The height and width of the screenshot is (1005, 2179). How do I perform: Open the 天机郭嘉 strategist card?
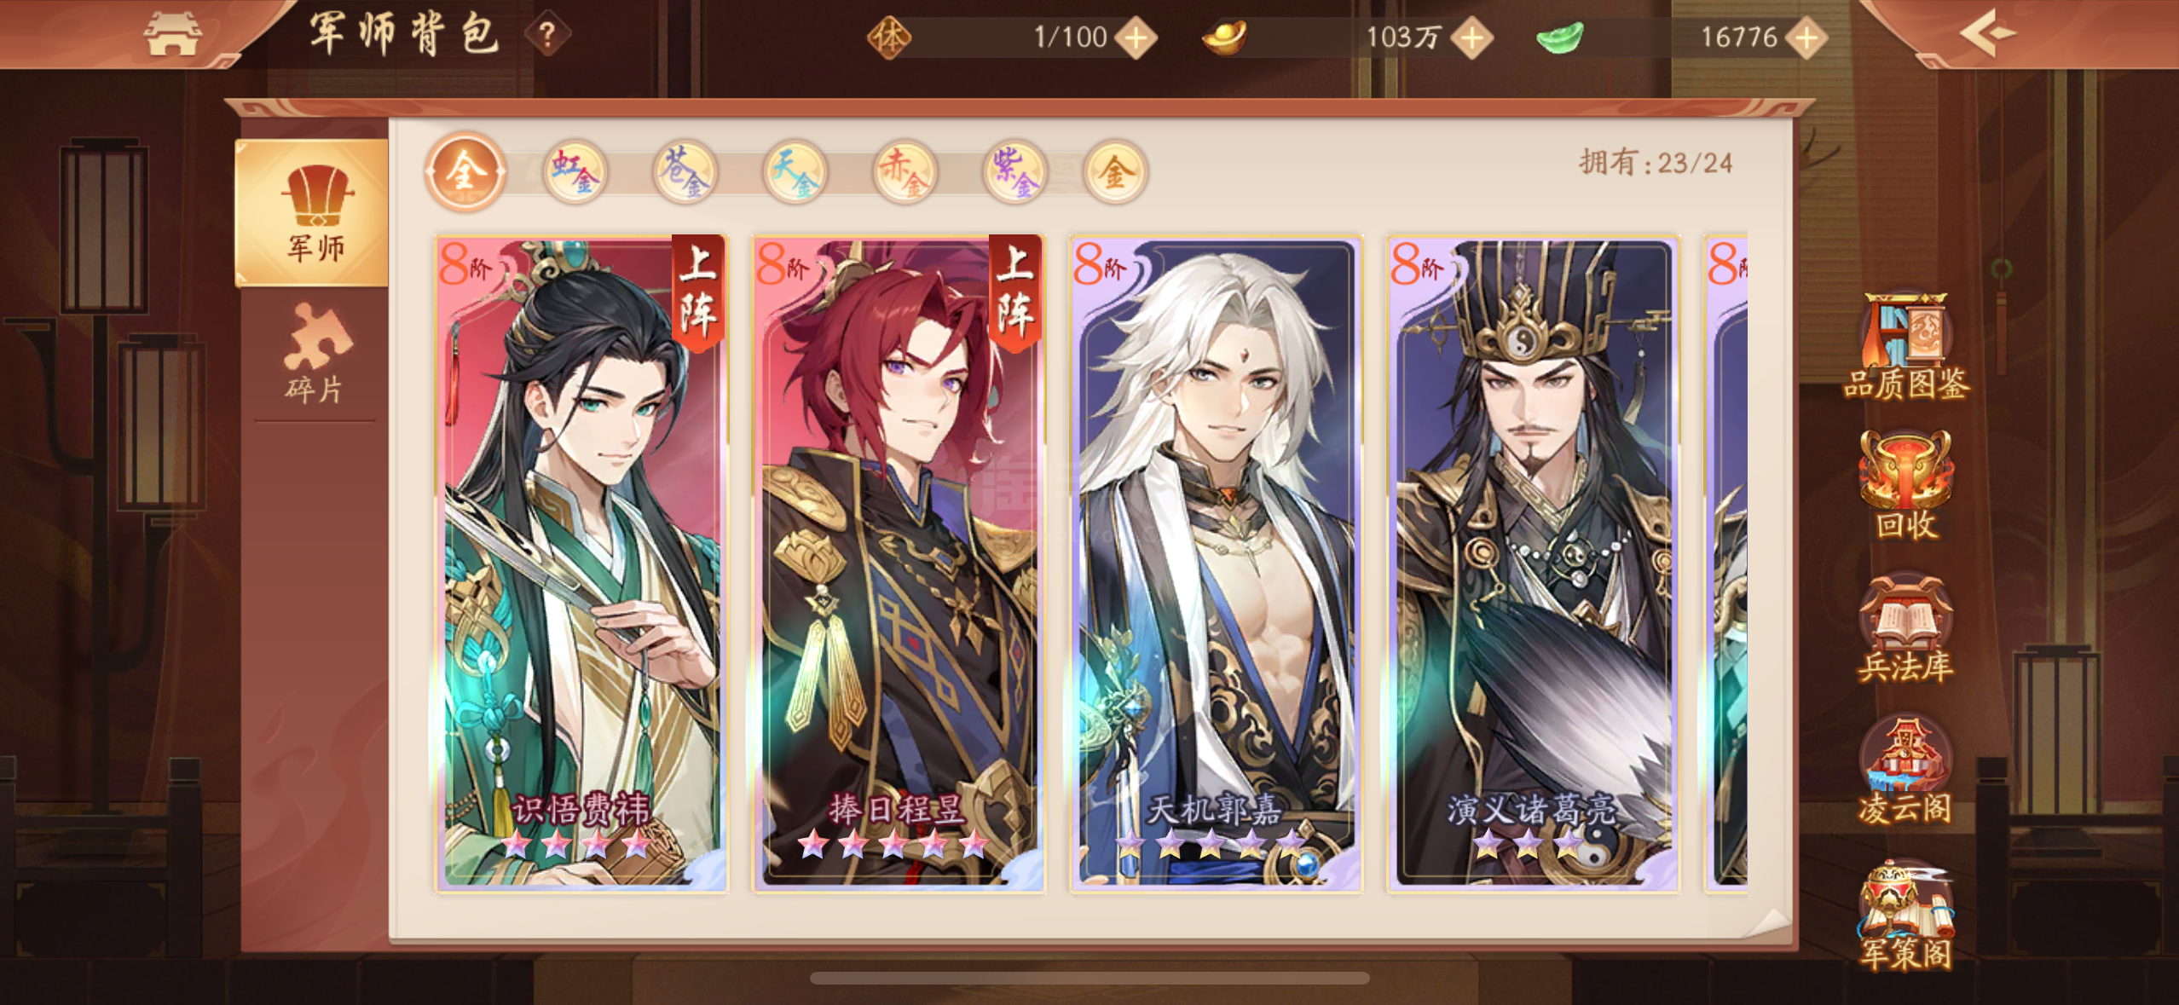[1216, 564]
